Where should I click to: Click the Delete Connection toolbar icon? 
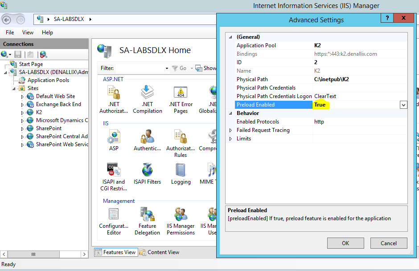(43, 54)
